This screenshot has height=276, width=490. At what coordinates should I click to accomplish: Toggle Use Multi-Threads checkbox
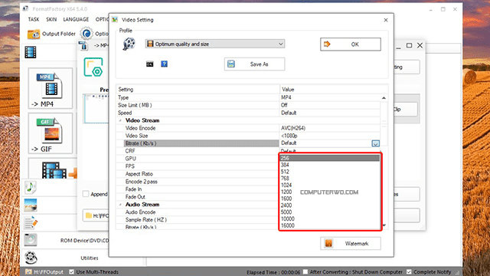pyautogui.click(x=71, y=271)
